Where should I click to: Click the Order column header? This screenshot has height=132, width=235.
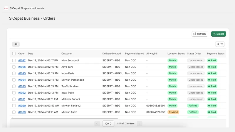click(21, 54)
